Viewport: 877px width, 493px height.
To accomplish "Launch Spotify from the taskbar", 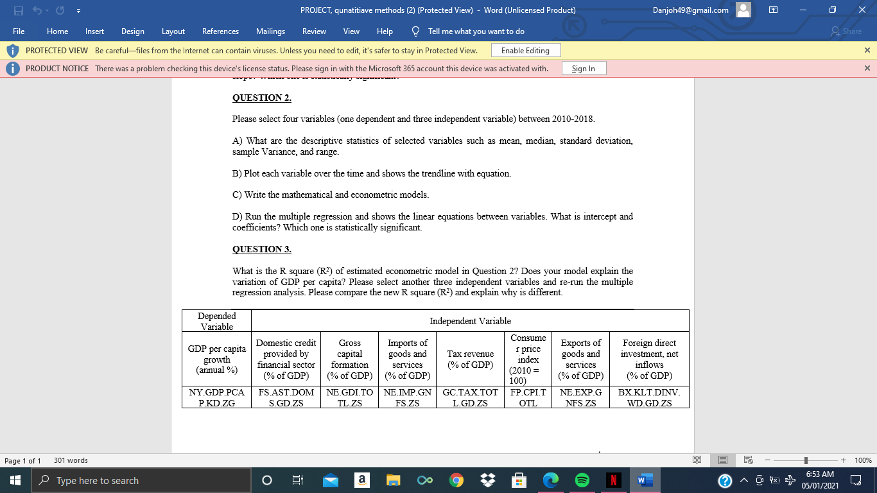I will [582, 480].
